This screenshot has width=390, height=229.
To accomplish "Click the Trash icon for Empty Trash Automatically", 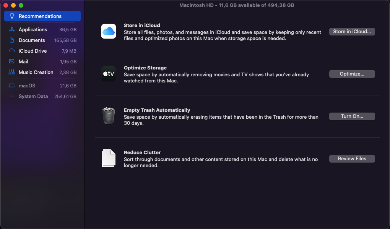I will (109, 116).
